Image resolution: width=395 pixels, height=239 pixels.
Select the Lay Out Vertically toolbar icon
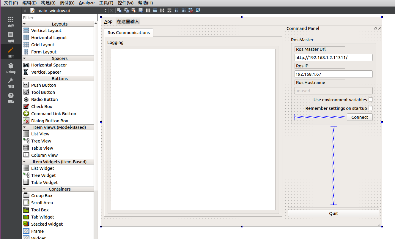pos(155,10)
